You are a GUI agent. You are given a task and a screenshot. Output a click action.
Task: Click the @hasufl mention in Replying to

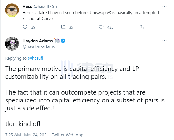35,58
